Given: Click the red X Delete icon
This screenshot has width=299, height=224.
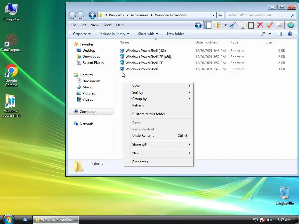Looking at the screenshot, I should [260, 25].
